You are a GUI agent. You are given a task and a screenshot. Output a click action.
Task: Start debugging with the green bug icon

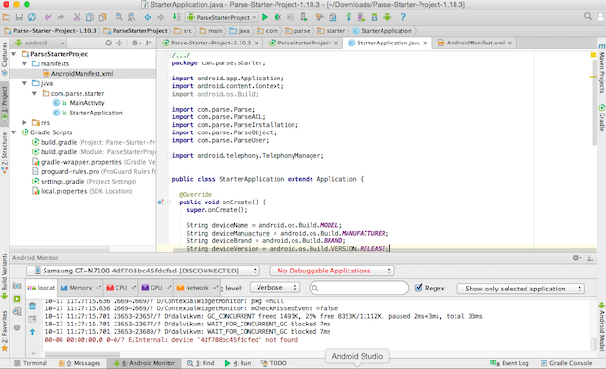pyautogui.click(x=277, y=17)
